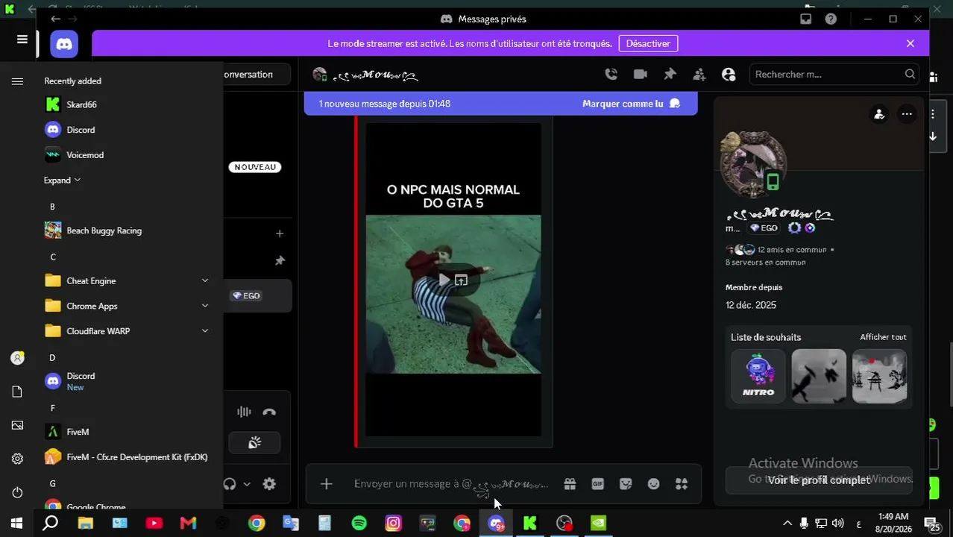Viewport: 953px width, 537px height.
Task: Open the Start menu Power button
Action: coord(17,493)
